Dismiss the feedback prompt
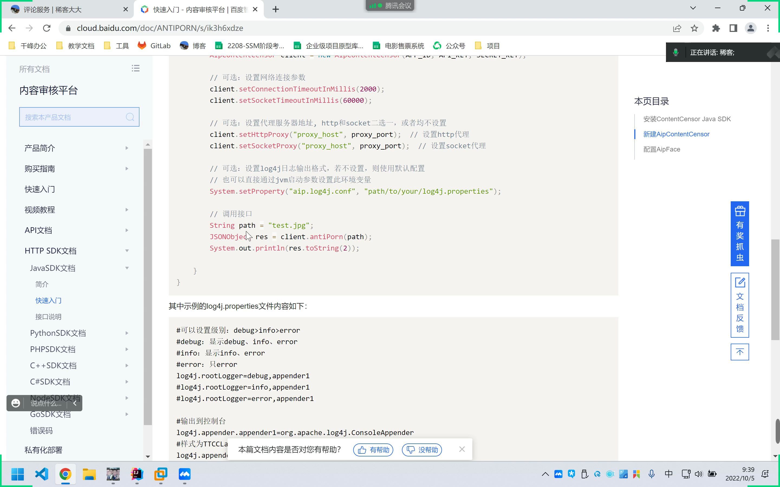The height and width of the screenshot is (487, 780). 462,449
